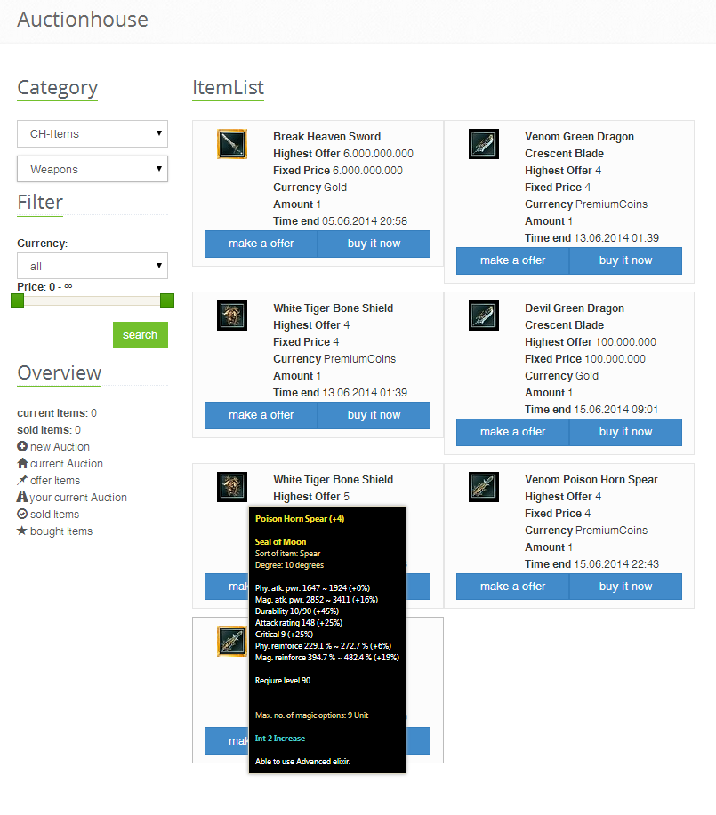This screenshot has width=716, height=815.
Task: Open the Weapons subcategory dropdown
Action: click(x=93, y=169)
